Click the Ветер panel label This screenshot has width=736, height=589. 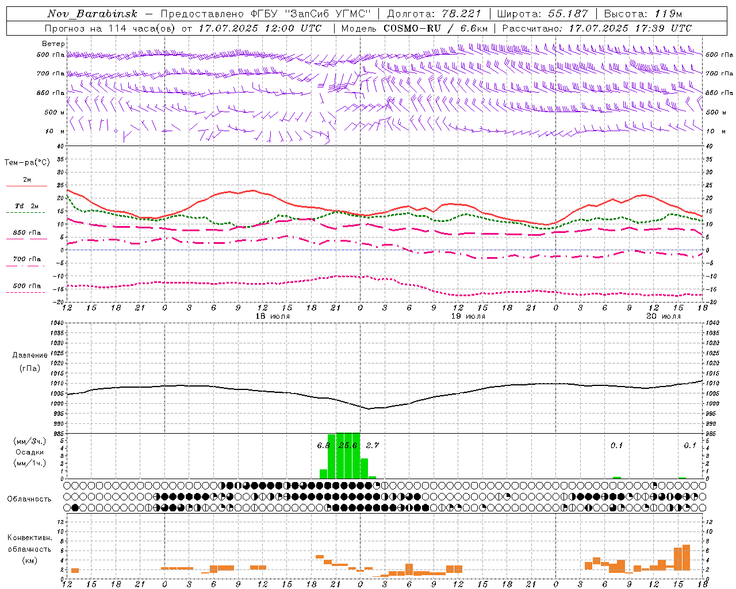(x=53, y=44)
